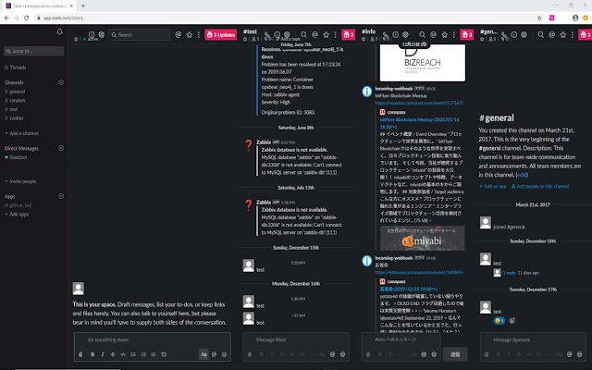Screen dimensions: 592x370
Task: Open more options menu in #info header
Action: 454,35
